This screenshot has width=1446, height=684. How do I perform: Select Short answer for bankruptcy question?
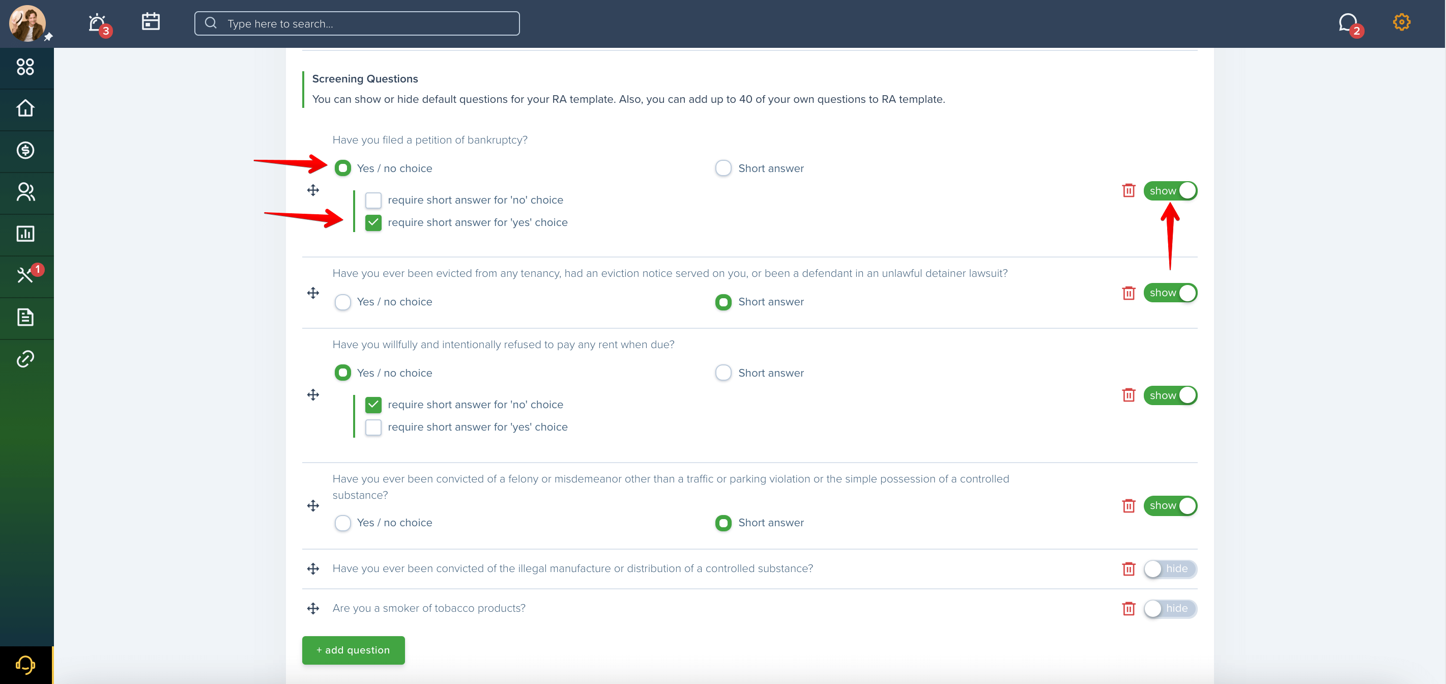click(723, 168)
